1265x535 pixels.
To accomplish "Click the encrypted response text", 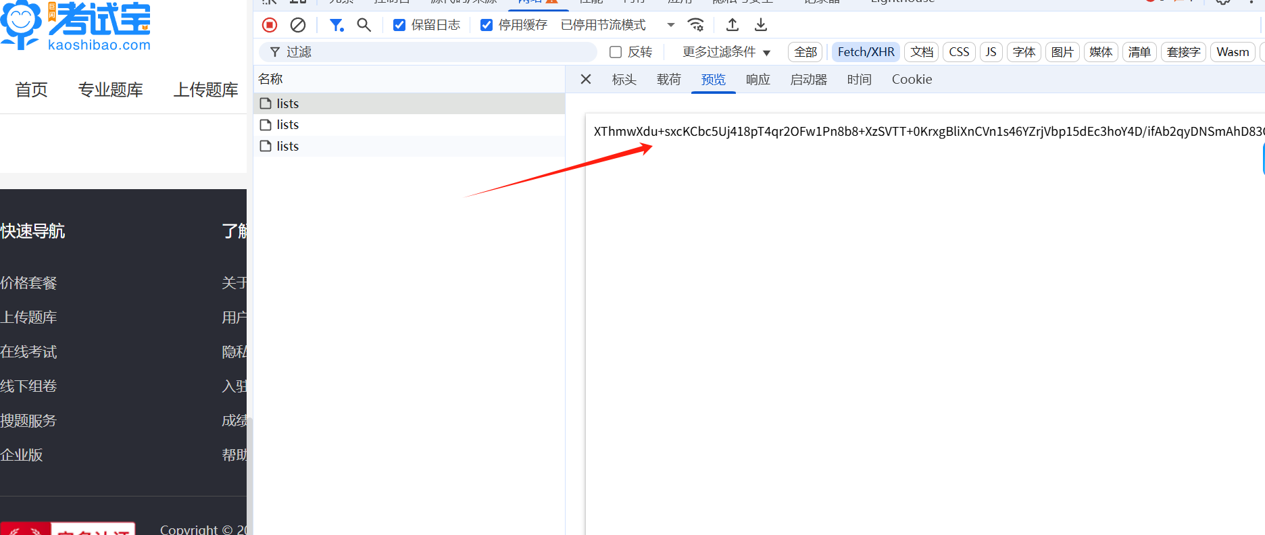I will [x=928, y=131].
